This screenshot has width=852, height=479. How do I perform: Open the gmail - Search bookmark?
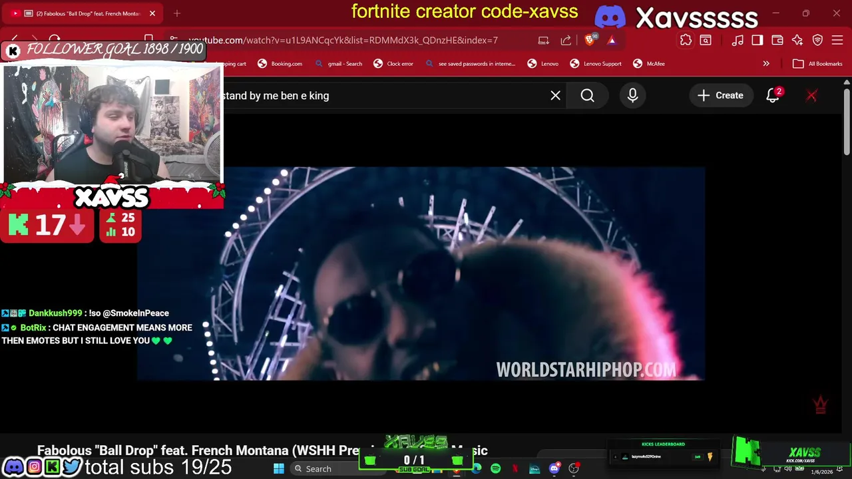[339, 64]
